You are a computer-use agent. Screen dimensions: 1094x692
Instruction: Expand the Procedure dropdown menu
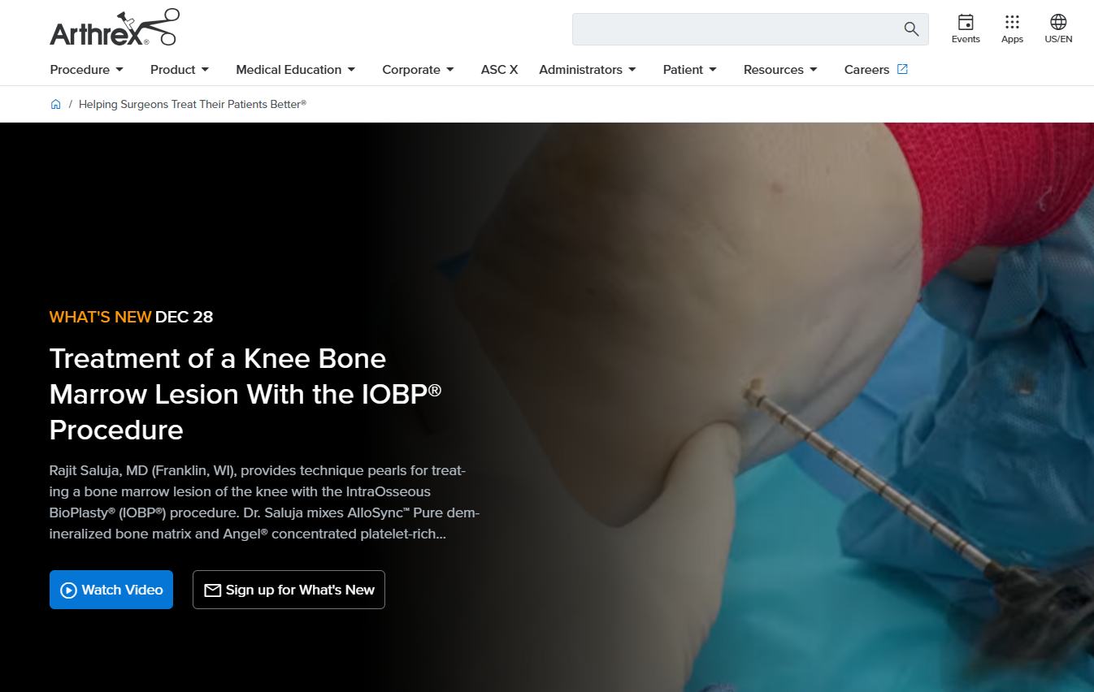click(87, 70)
